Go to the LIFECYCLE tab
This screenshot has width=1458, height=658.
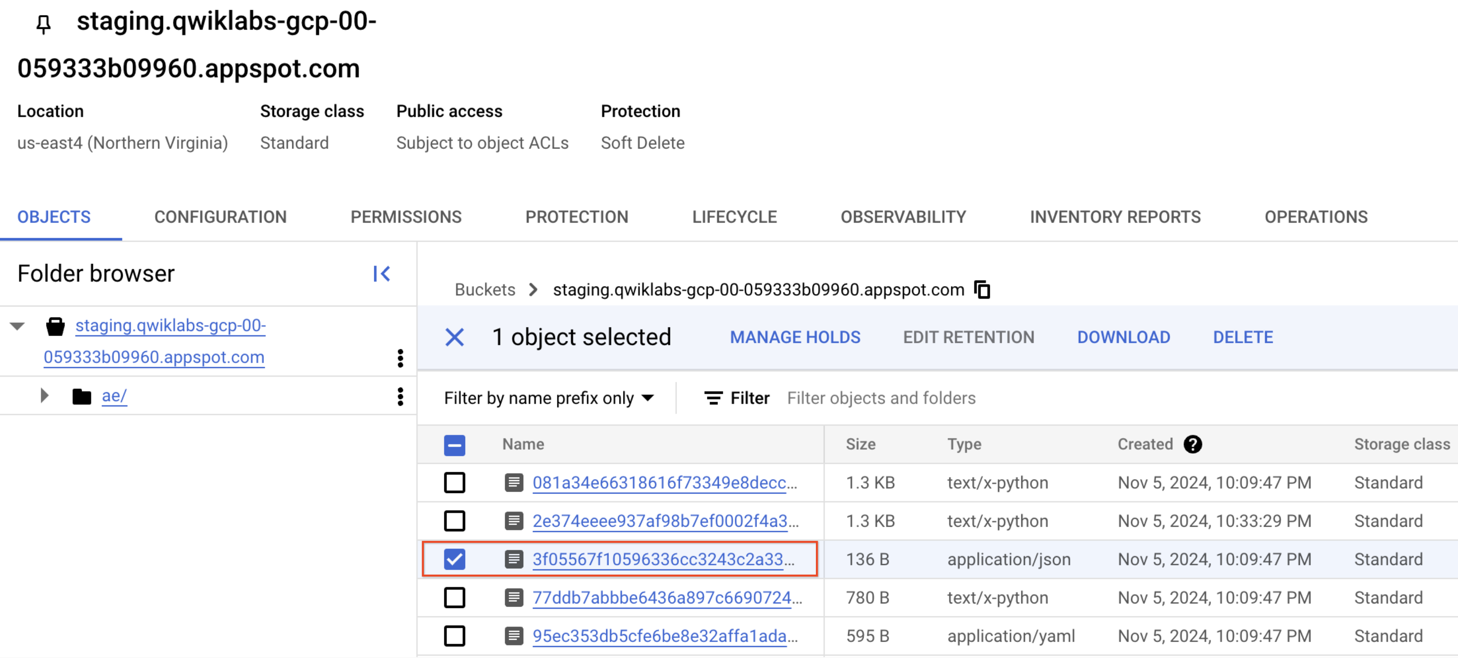(x=734, y=217)
